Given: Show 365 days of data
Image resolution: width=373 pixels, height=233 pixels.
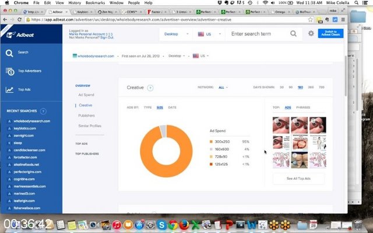Looking at the screenshot, I should click(311, 88).
